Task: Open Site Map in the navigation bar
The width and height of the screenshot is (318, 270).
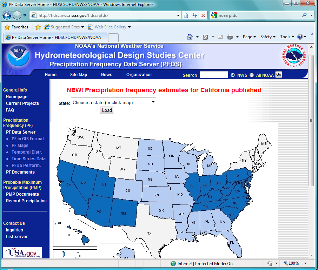Action: (x=79, y=75)
